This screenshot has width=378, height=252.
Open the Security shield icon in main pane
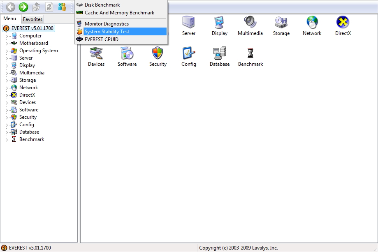(x=158, y=53)
